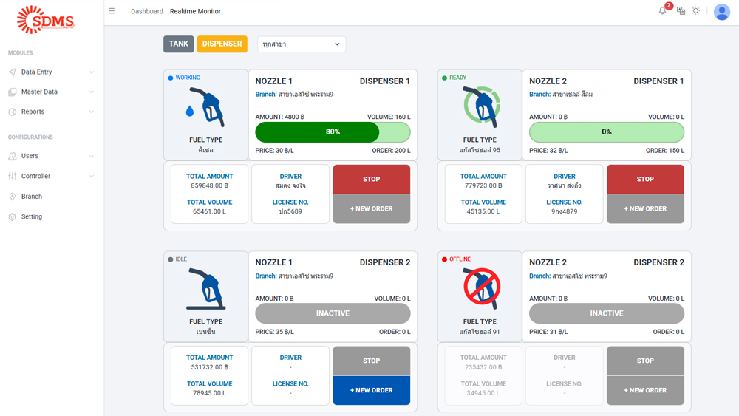Open the branch selection dropdown
Viewport: 739px width, 416px height.
[302, 44]
